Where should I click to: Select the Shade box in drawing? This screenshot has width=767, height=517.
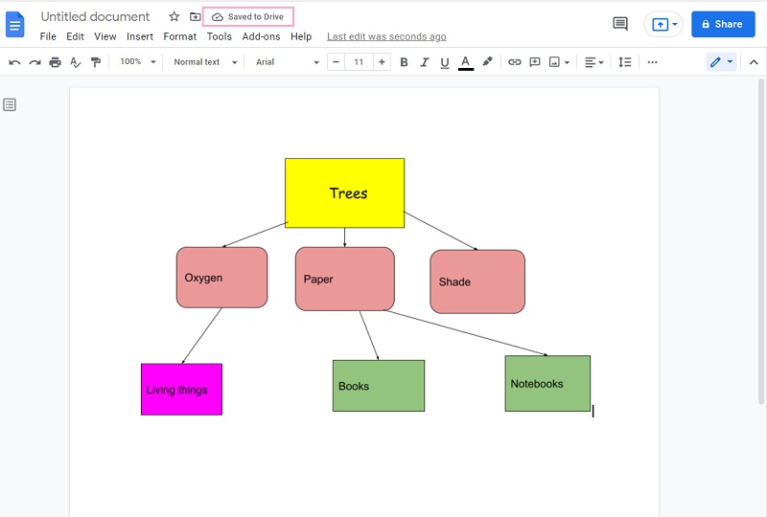click(x=477, y=281)
